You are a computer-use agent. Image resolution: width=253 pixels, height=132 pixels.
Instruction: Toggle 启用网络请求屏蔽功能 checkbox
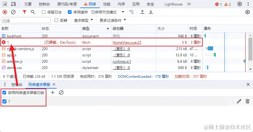coord(4,93)
